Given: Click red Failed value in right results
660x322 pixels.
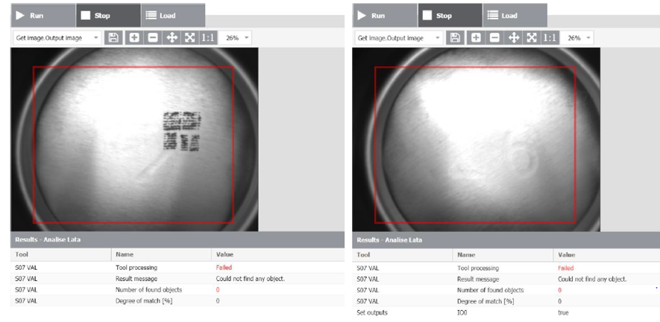Looking at the screenshot, I should click(566, 268).
